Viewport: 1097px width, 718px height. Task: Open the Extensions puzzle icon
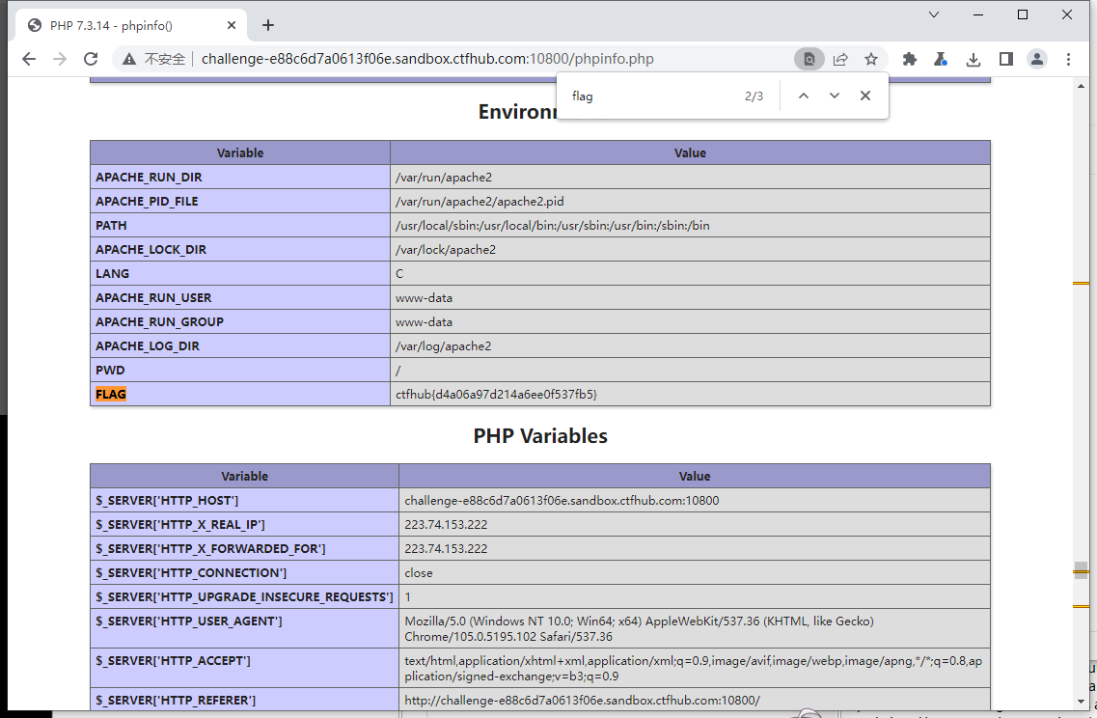coord(910,60)
